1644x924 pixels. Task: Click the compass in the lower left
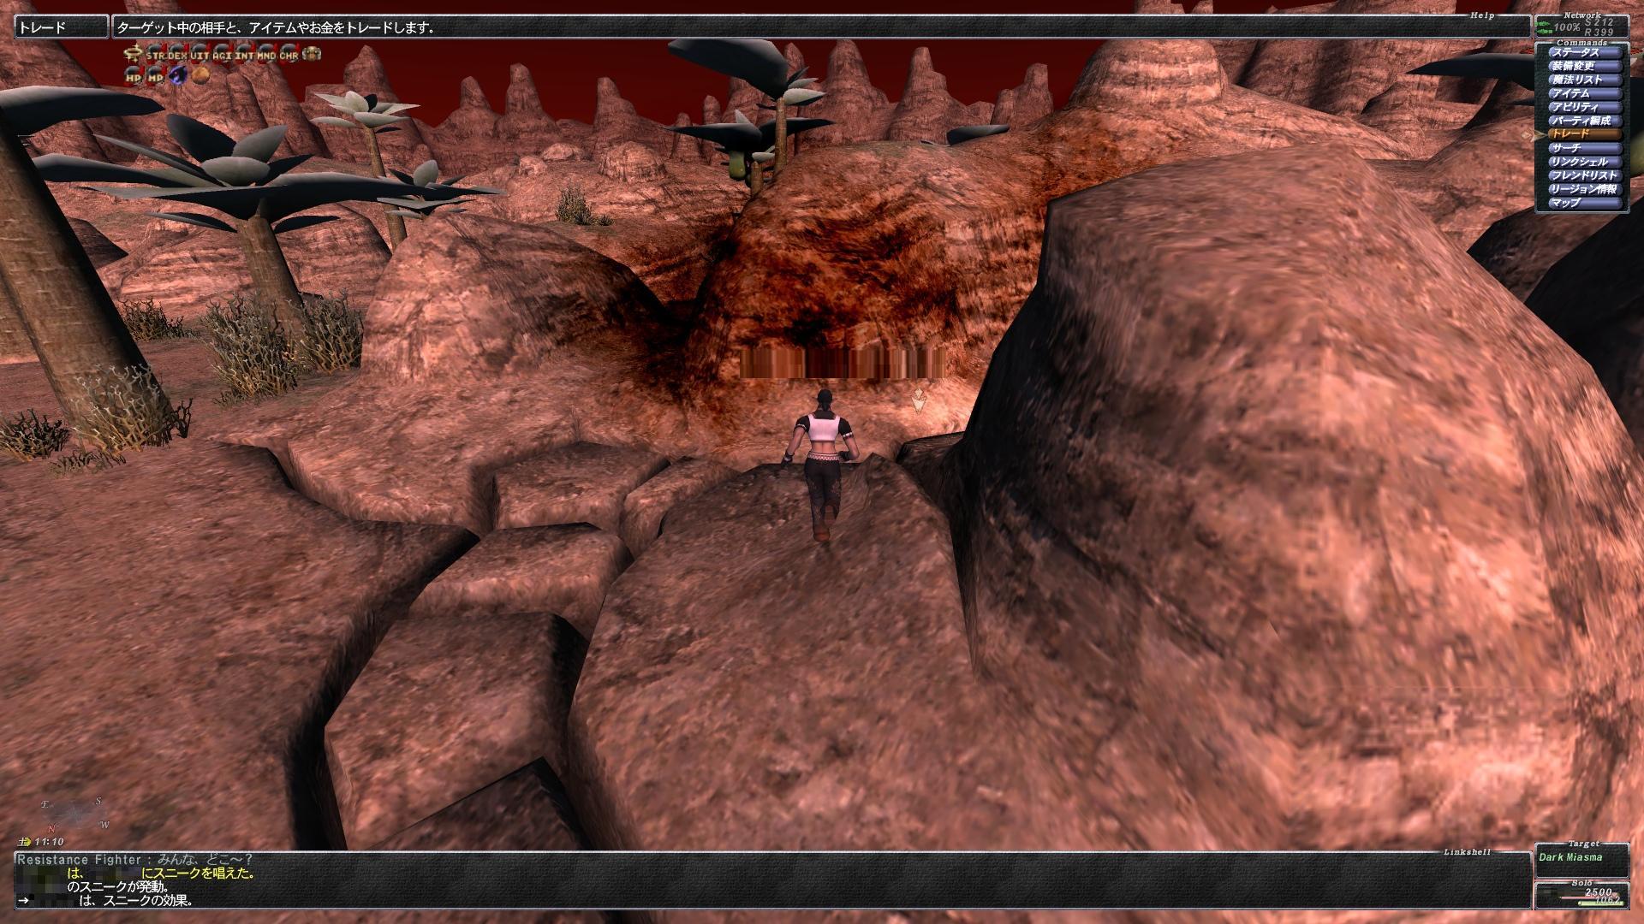pyautogui.click(x=73, y=812)
